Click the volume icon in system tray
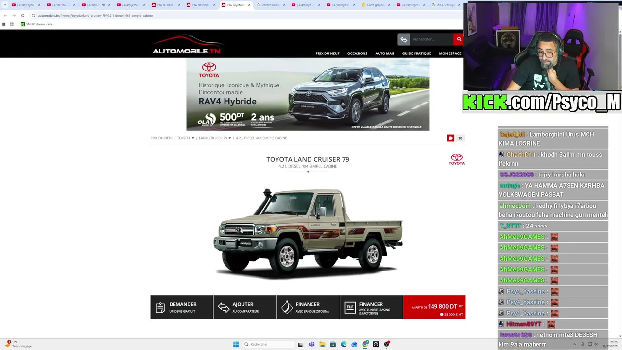 [596, 344]
